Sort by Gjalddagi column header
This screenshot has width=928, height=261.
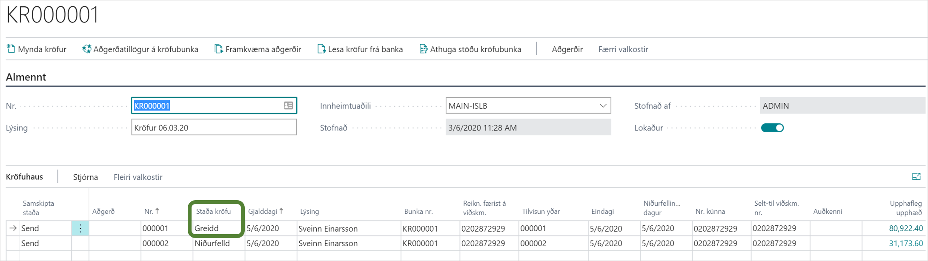pos(263,211)
